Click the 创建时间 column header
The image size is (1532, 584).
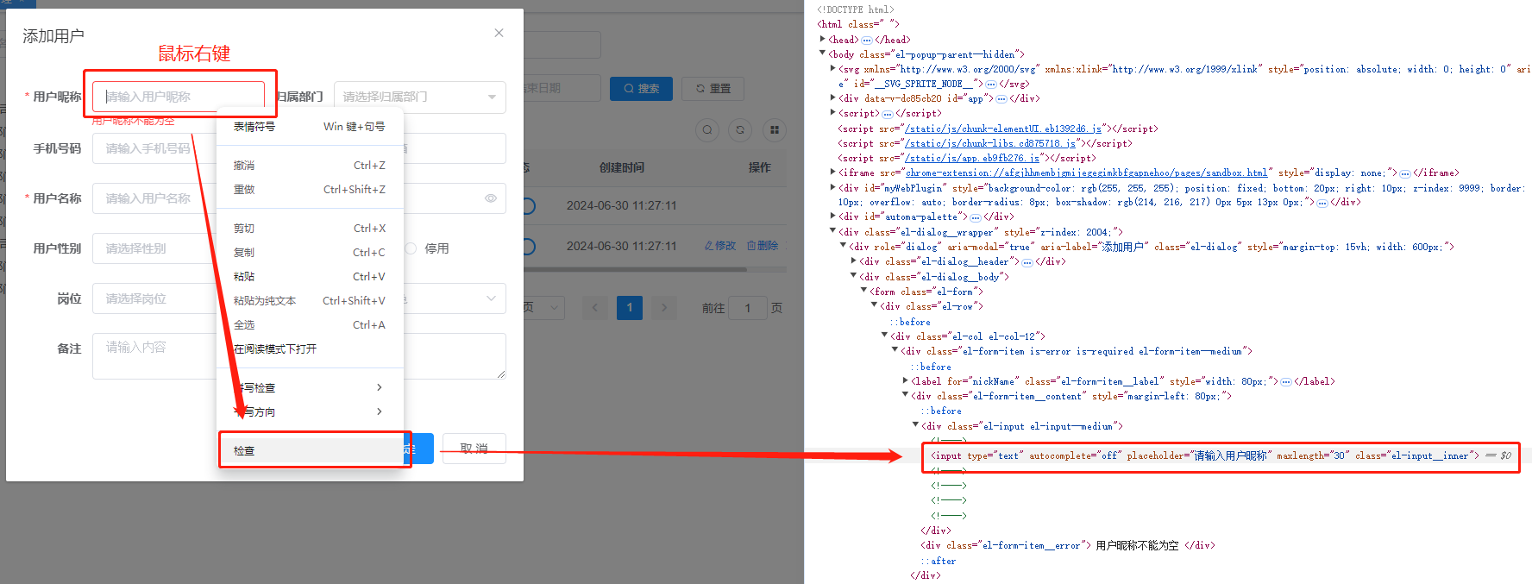click(622, 167)
